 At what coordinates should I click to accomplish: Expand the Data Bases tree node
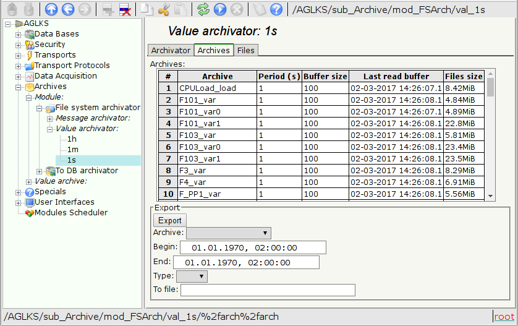(19, 35)
